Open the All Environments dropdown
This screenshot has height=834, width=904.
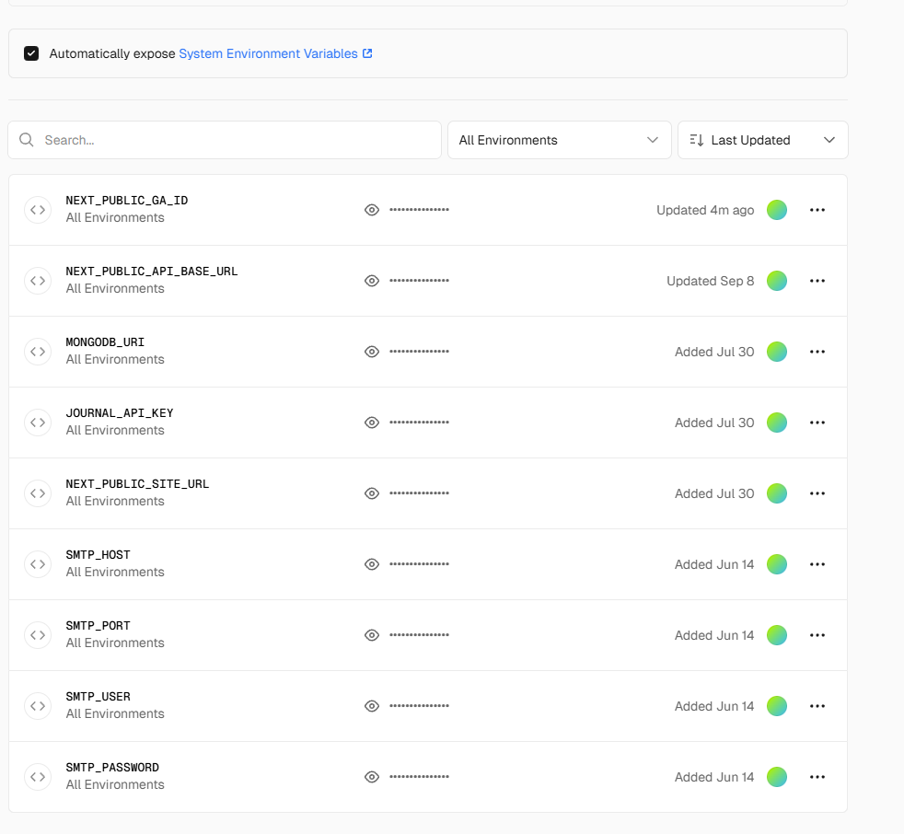tap(559, 140)
